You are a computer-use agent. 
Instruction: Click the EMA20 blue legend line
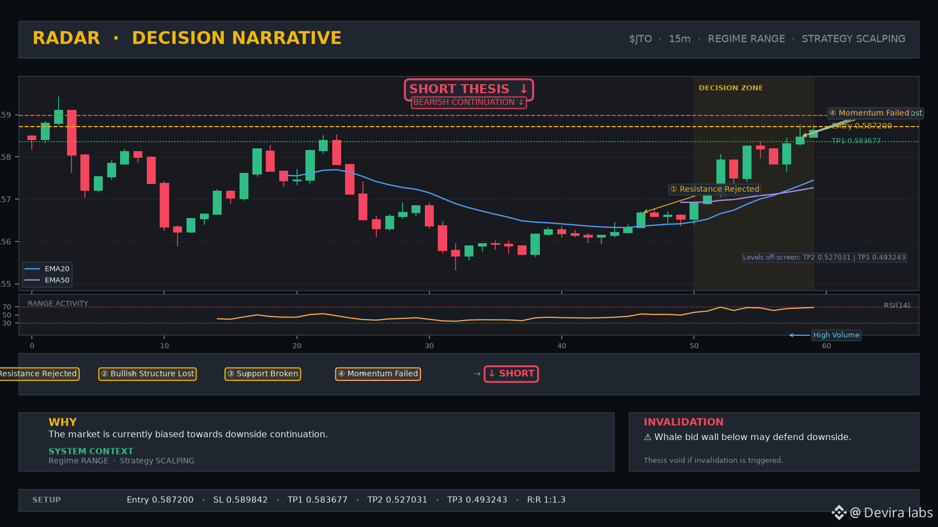[32, 269]
